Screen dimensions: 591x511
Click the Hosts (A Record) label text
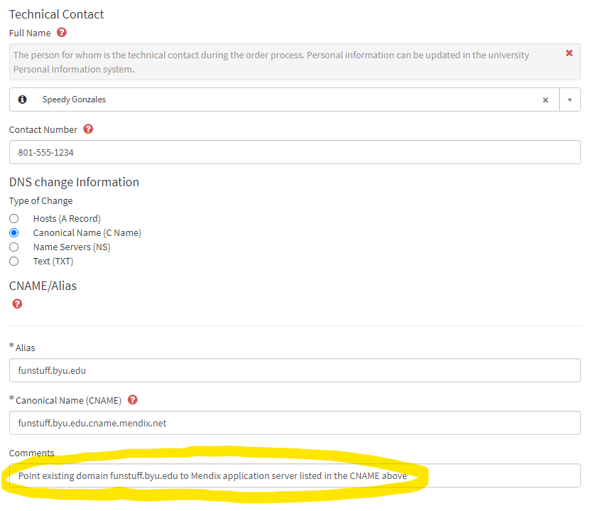click(67, 219)
